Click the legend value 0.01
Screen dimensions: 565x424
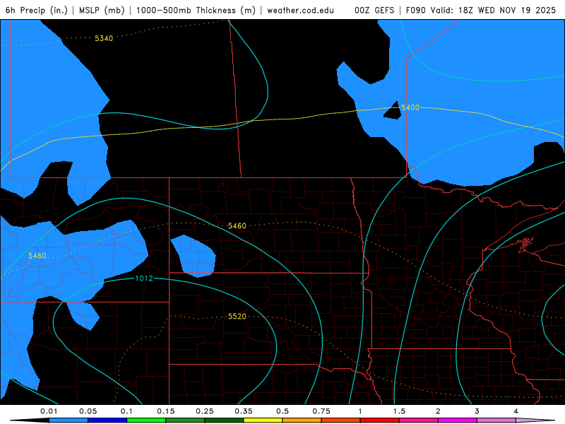coord(49,411)
